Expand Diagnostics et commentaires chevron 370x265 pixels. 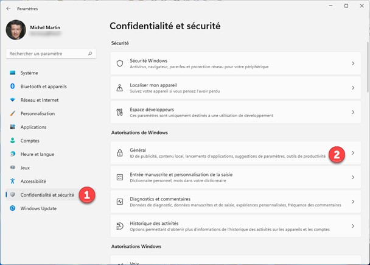pos(353,202)
